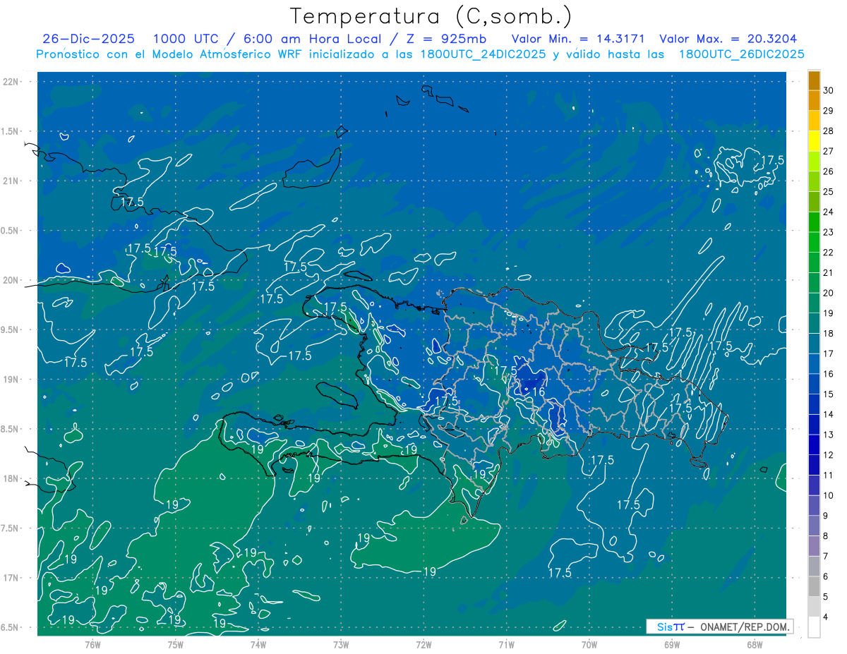Click the color scale value 8
847x654 pixels.
click(826, 536)
